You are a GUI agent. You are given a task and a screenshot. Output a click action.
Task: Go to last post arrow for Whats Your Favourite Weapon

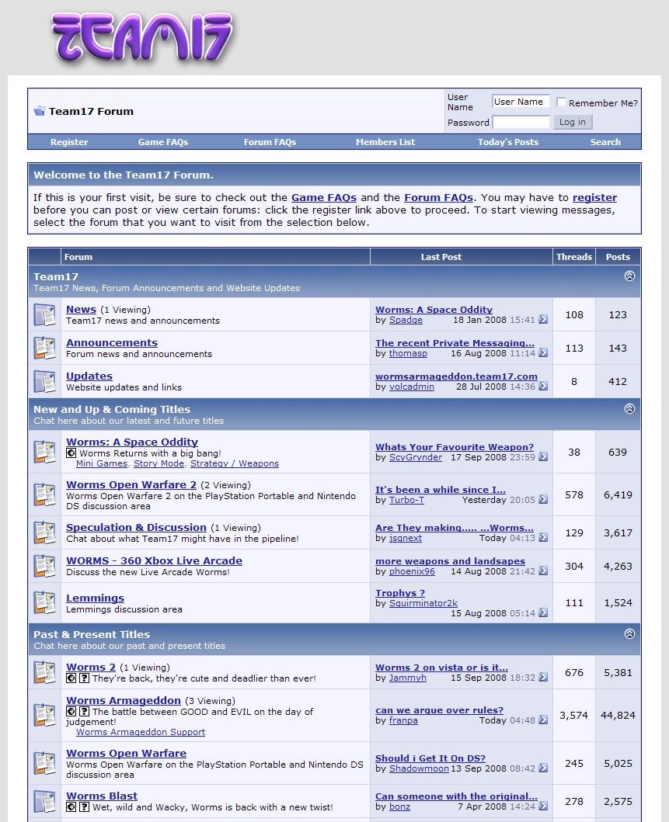tap(543, 457)
